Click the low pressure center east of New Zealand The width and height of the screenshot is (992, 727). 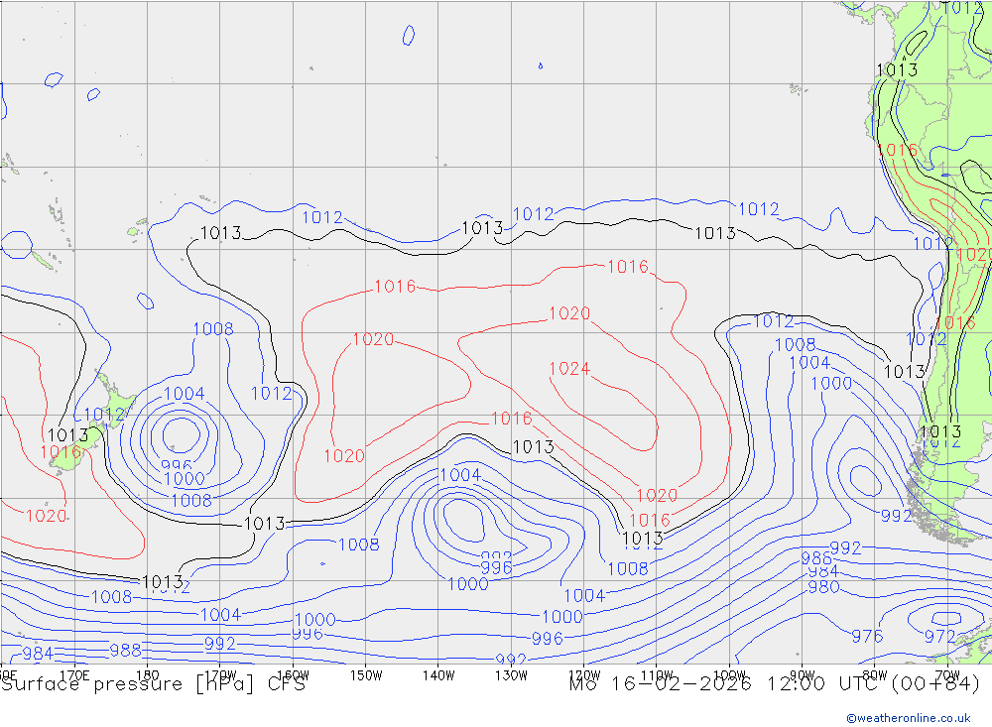pyautogui.click(x=180, y=432)
